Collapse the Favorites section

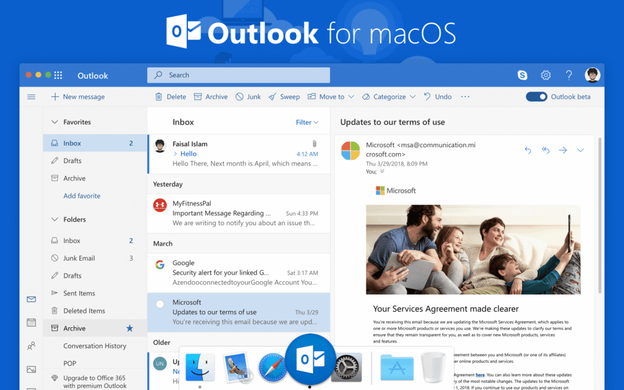(54, 122)
